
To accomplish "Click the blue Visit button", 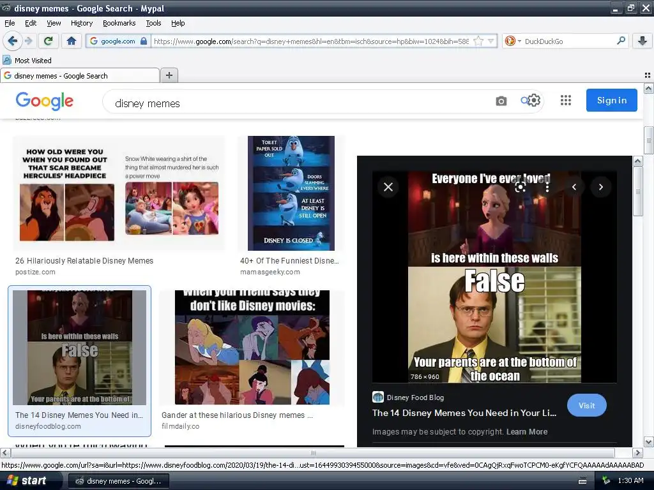I will (586, 405).
